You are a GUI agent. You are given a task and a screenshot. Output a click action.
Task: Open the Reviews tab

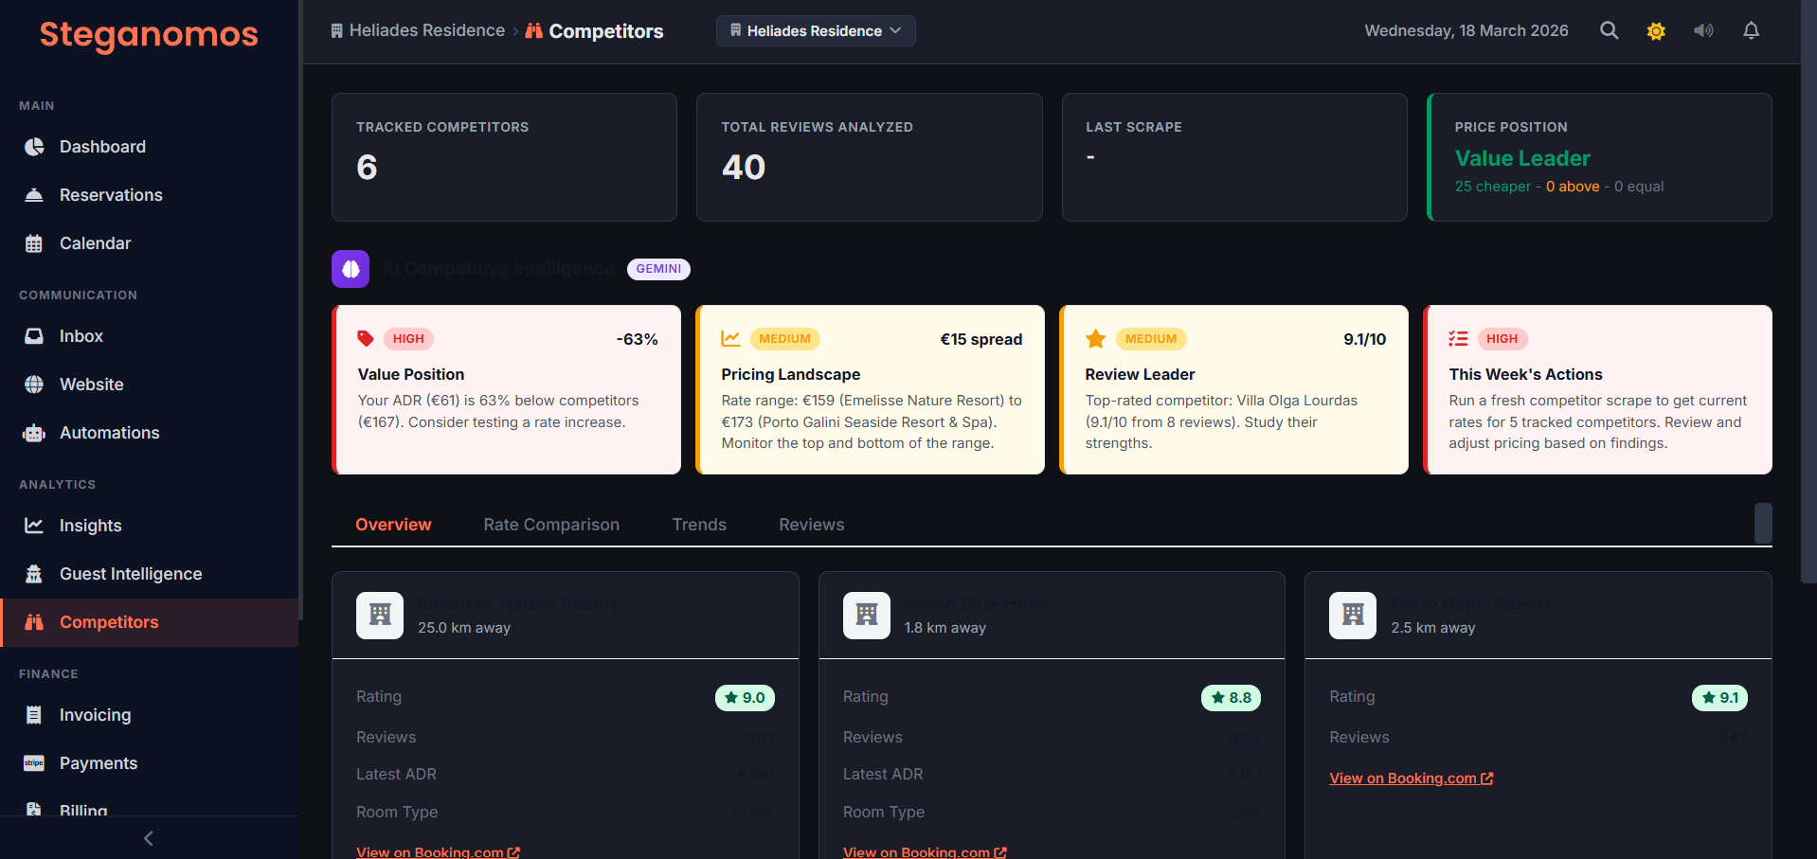click(811, 524)
